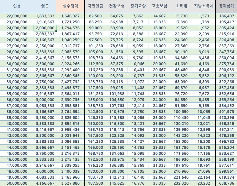Click national pension cell 150,000
Image resolution: width=237 pixels, height=186 pixels.
(95, 123)
